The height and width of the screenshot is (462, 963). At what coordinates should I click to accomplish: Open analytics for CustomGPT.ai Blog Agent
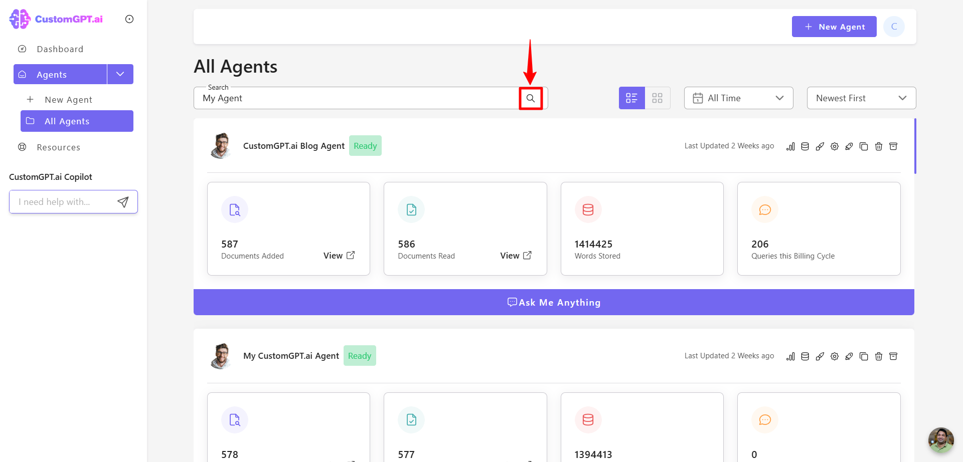pos(790,146)
